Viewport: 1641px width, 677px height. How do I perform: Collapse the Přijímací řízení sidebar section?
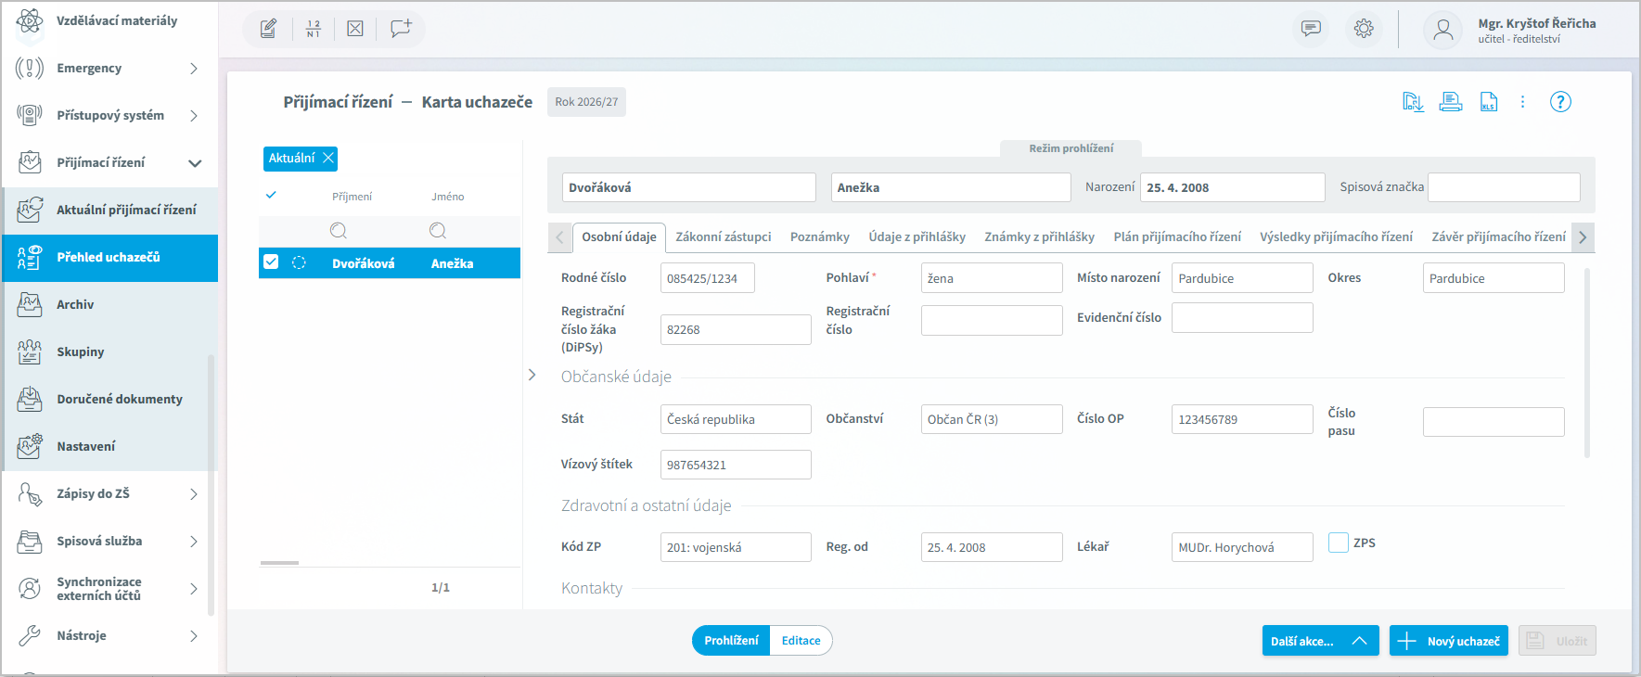point(194,163)
